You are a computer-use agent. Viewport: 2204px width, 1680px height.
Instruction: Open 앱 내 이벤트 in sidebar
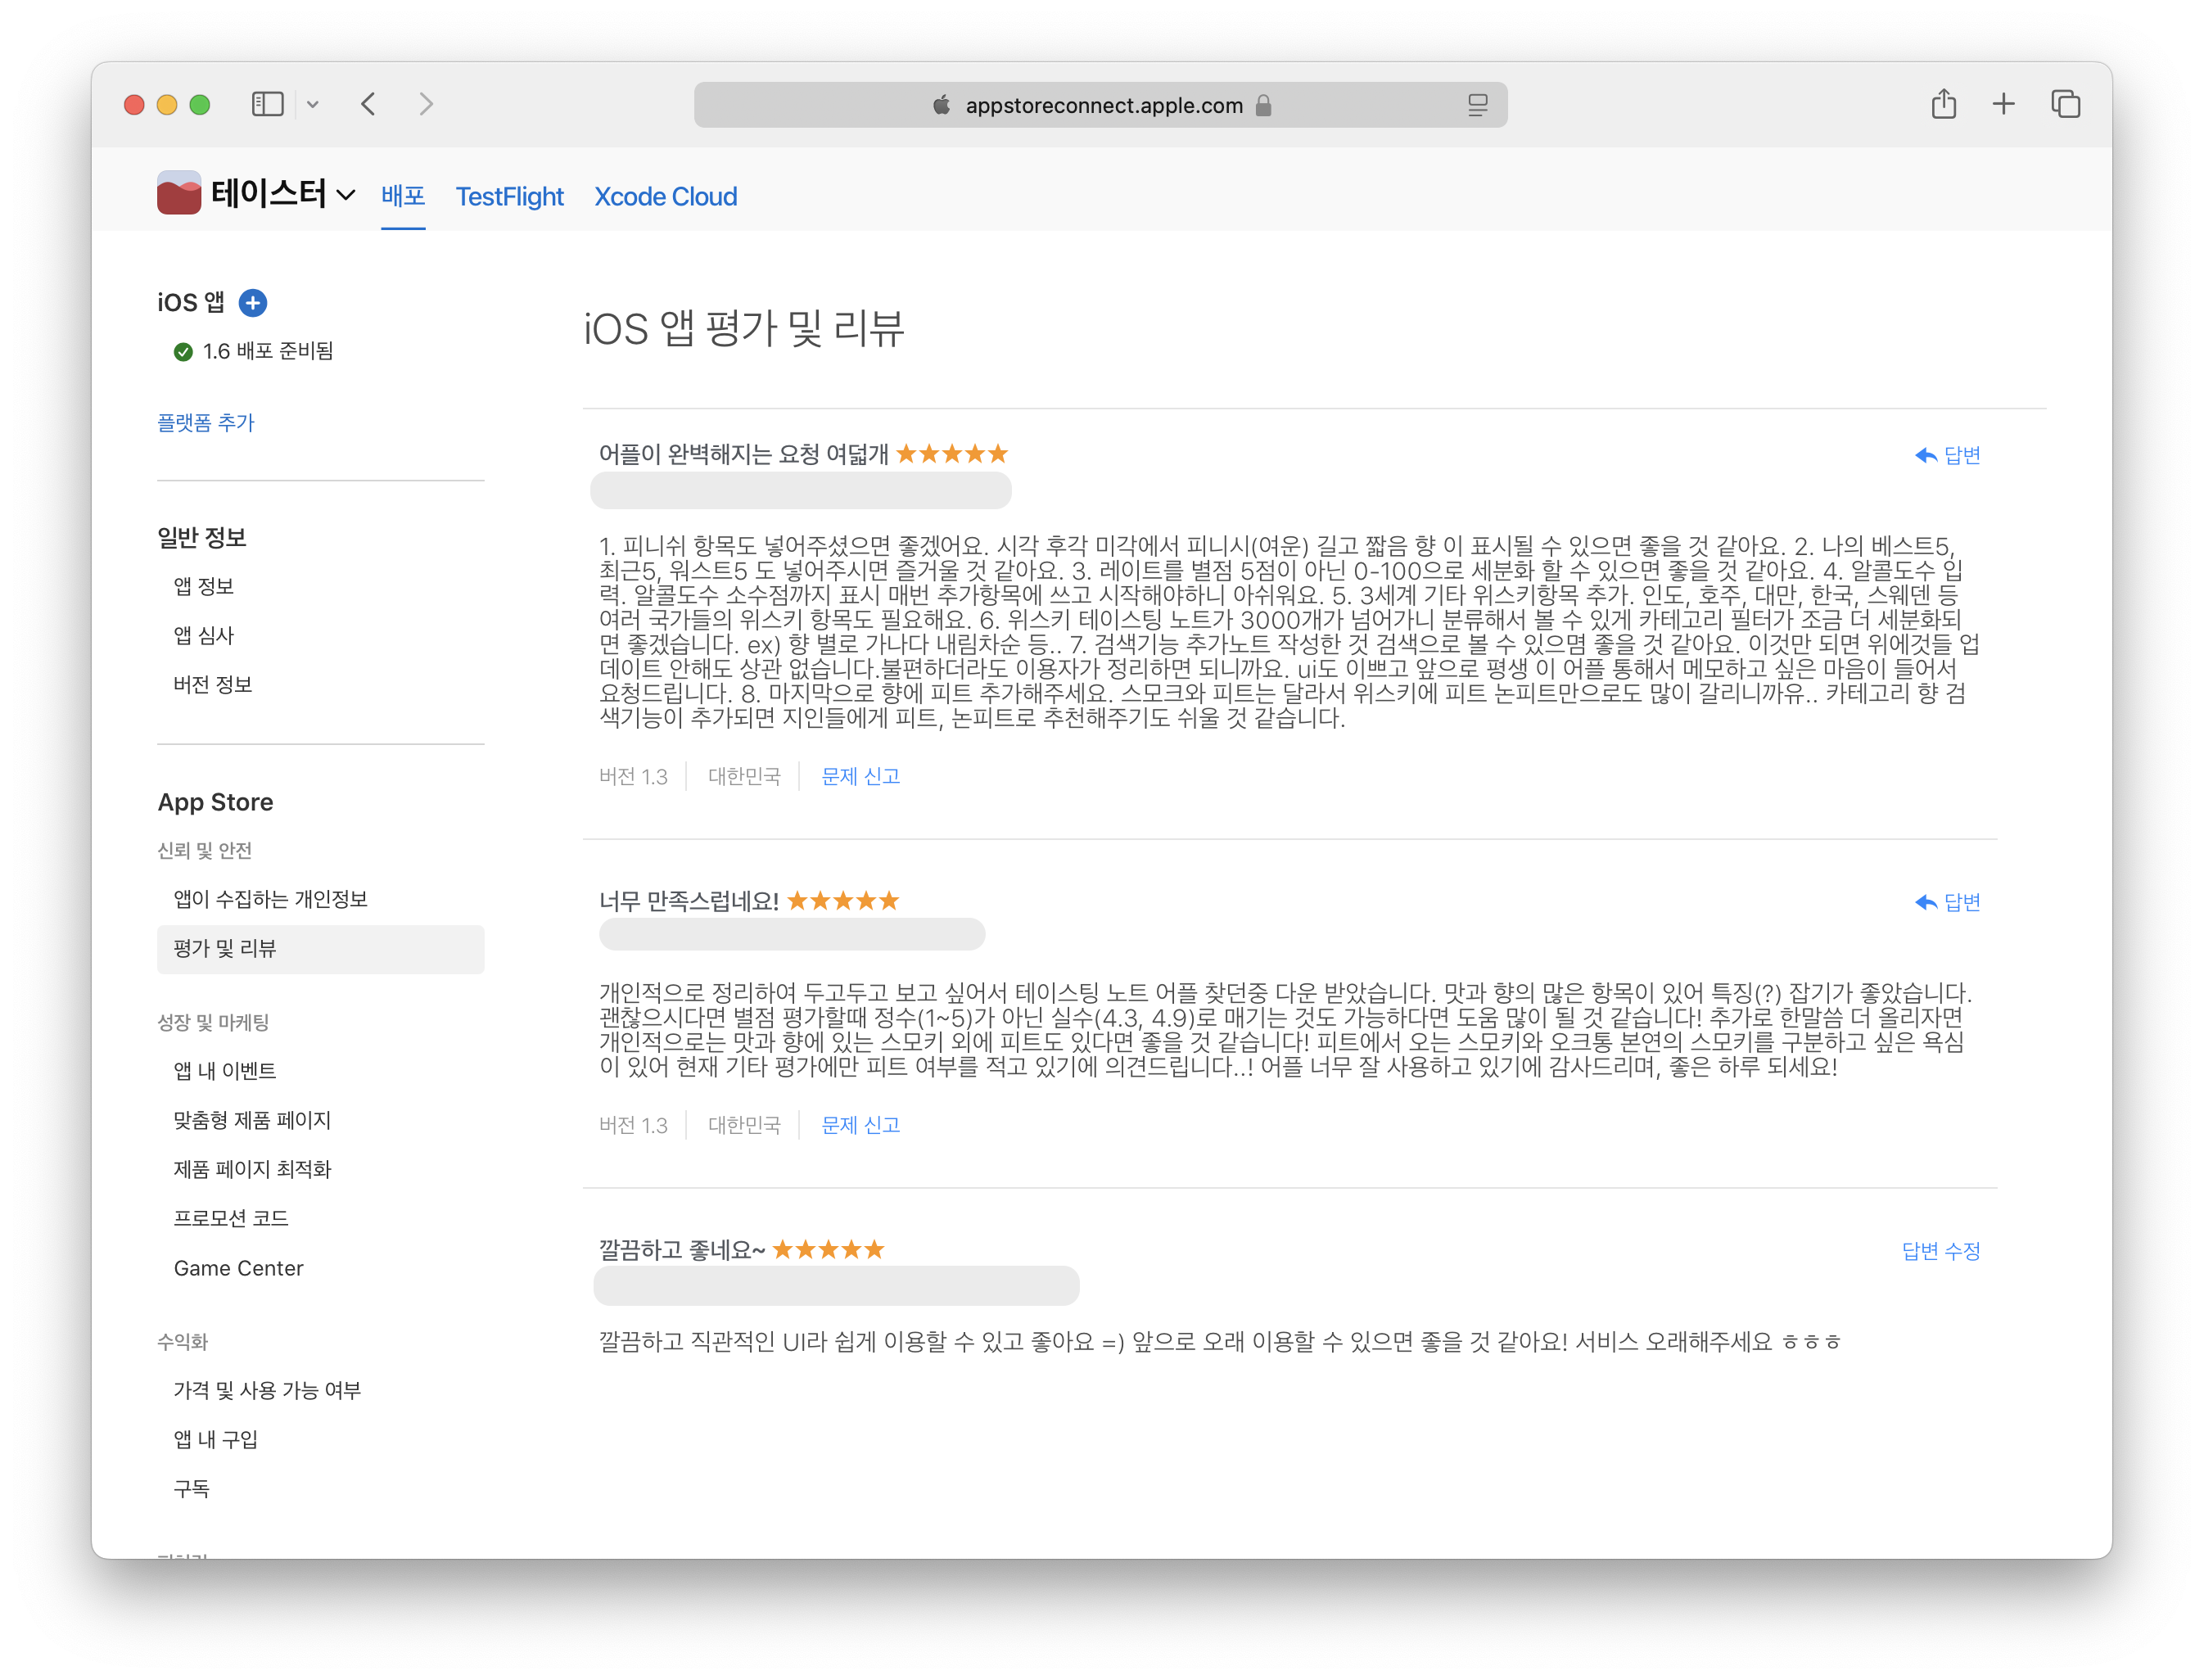[225, 1071]
